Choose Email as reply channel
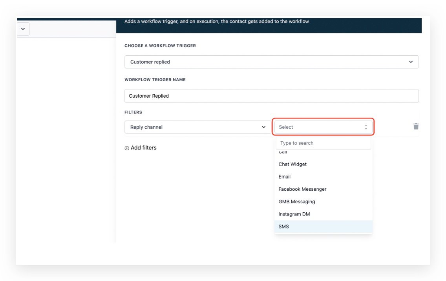This screenshot has width=446, height=281. pos(285,177)
